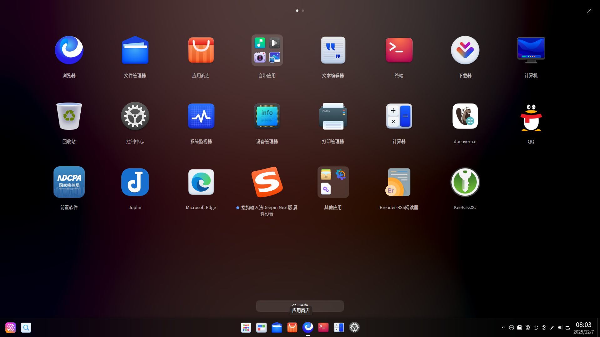Open 系统监视器 system monitor
Viewport: 600px width, 337px height.
(201, 116)
